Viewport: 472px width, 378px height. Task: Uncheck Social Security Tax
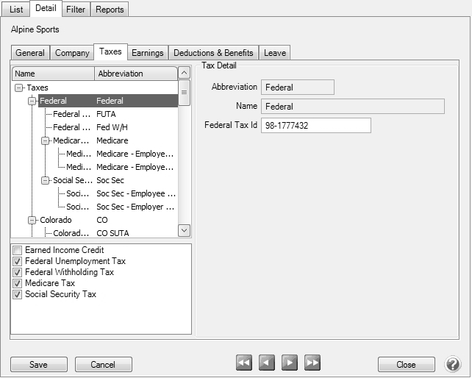click(18, 295)
